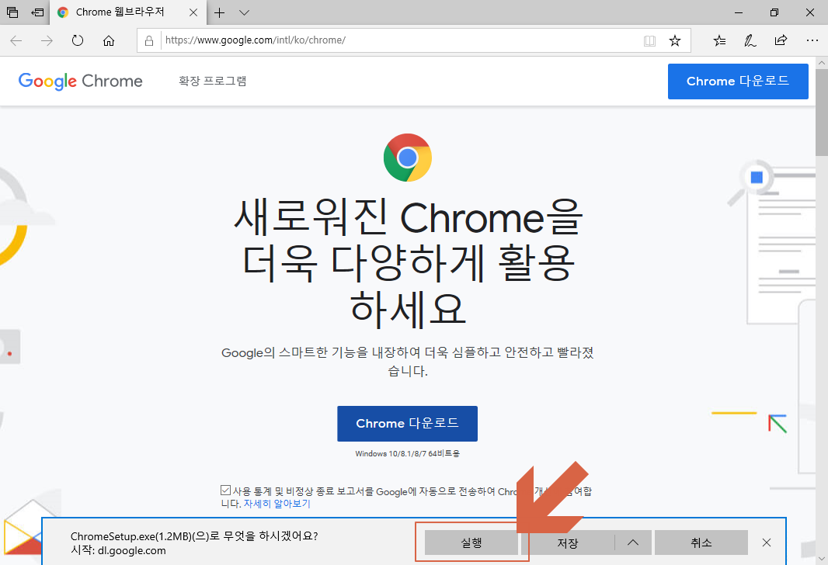Viewport: 828px width, 565px height.
Task: Toggle usage statistics reporting checkbox
Action: (x=225, y=490)
